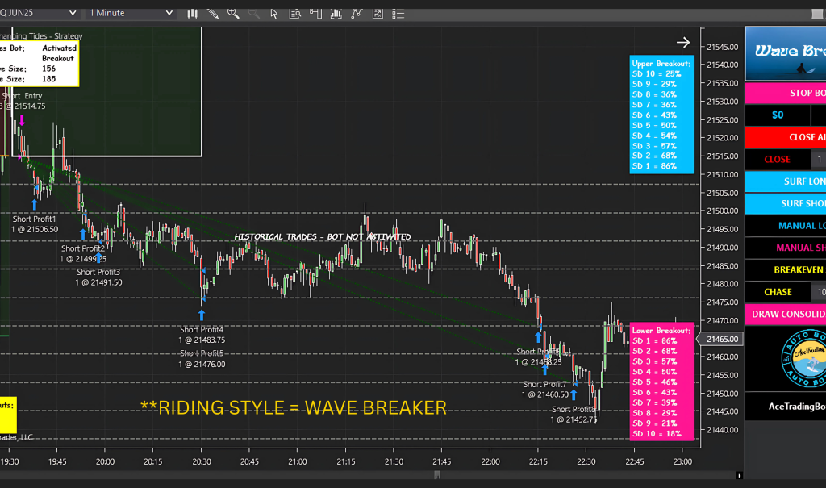Click the 22:15 time axis label
This screenshot has height=488, width=826.
[538, 461]
